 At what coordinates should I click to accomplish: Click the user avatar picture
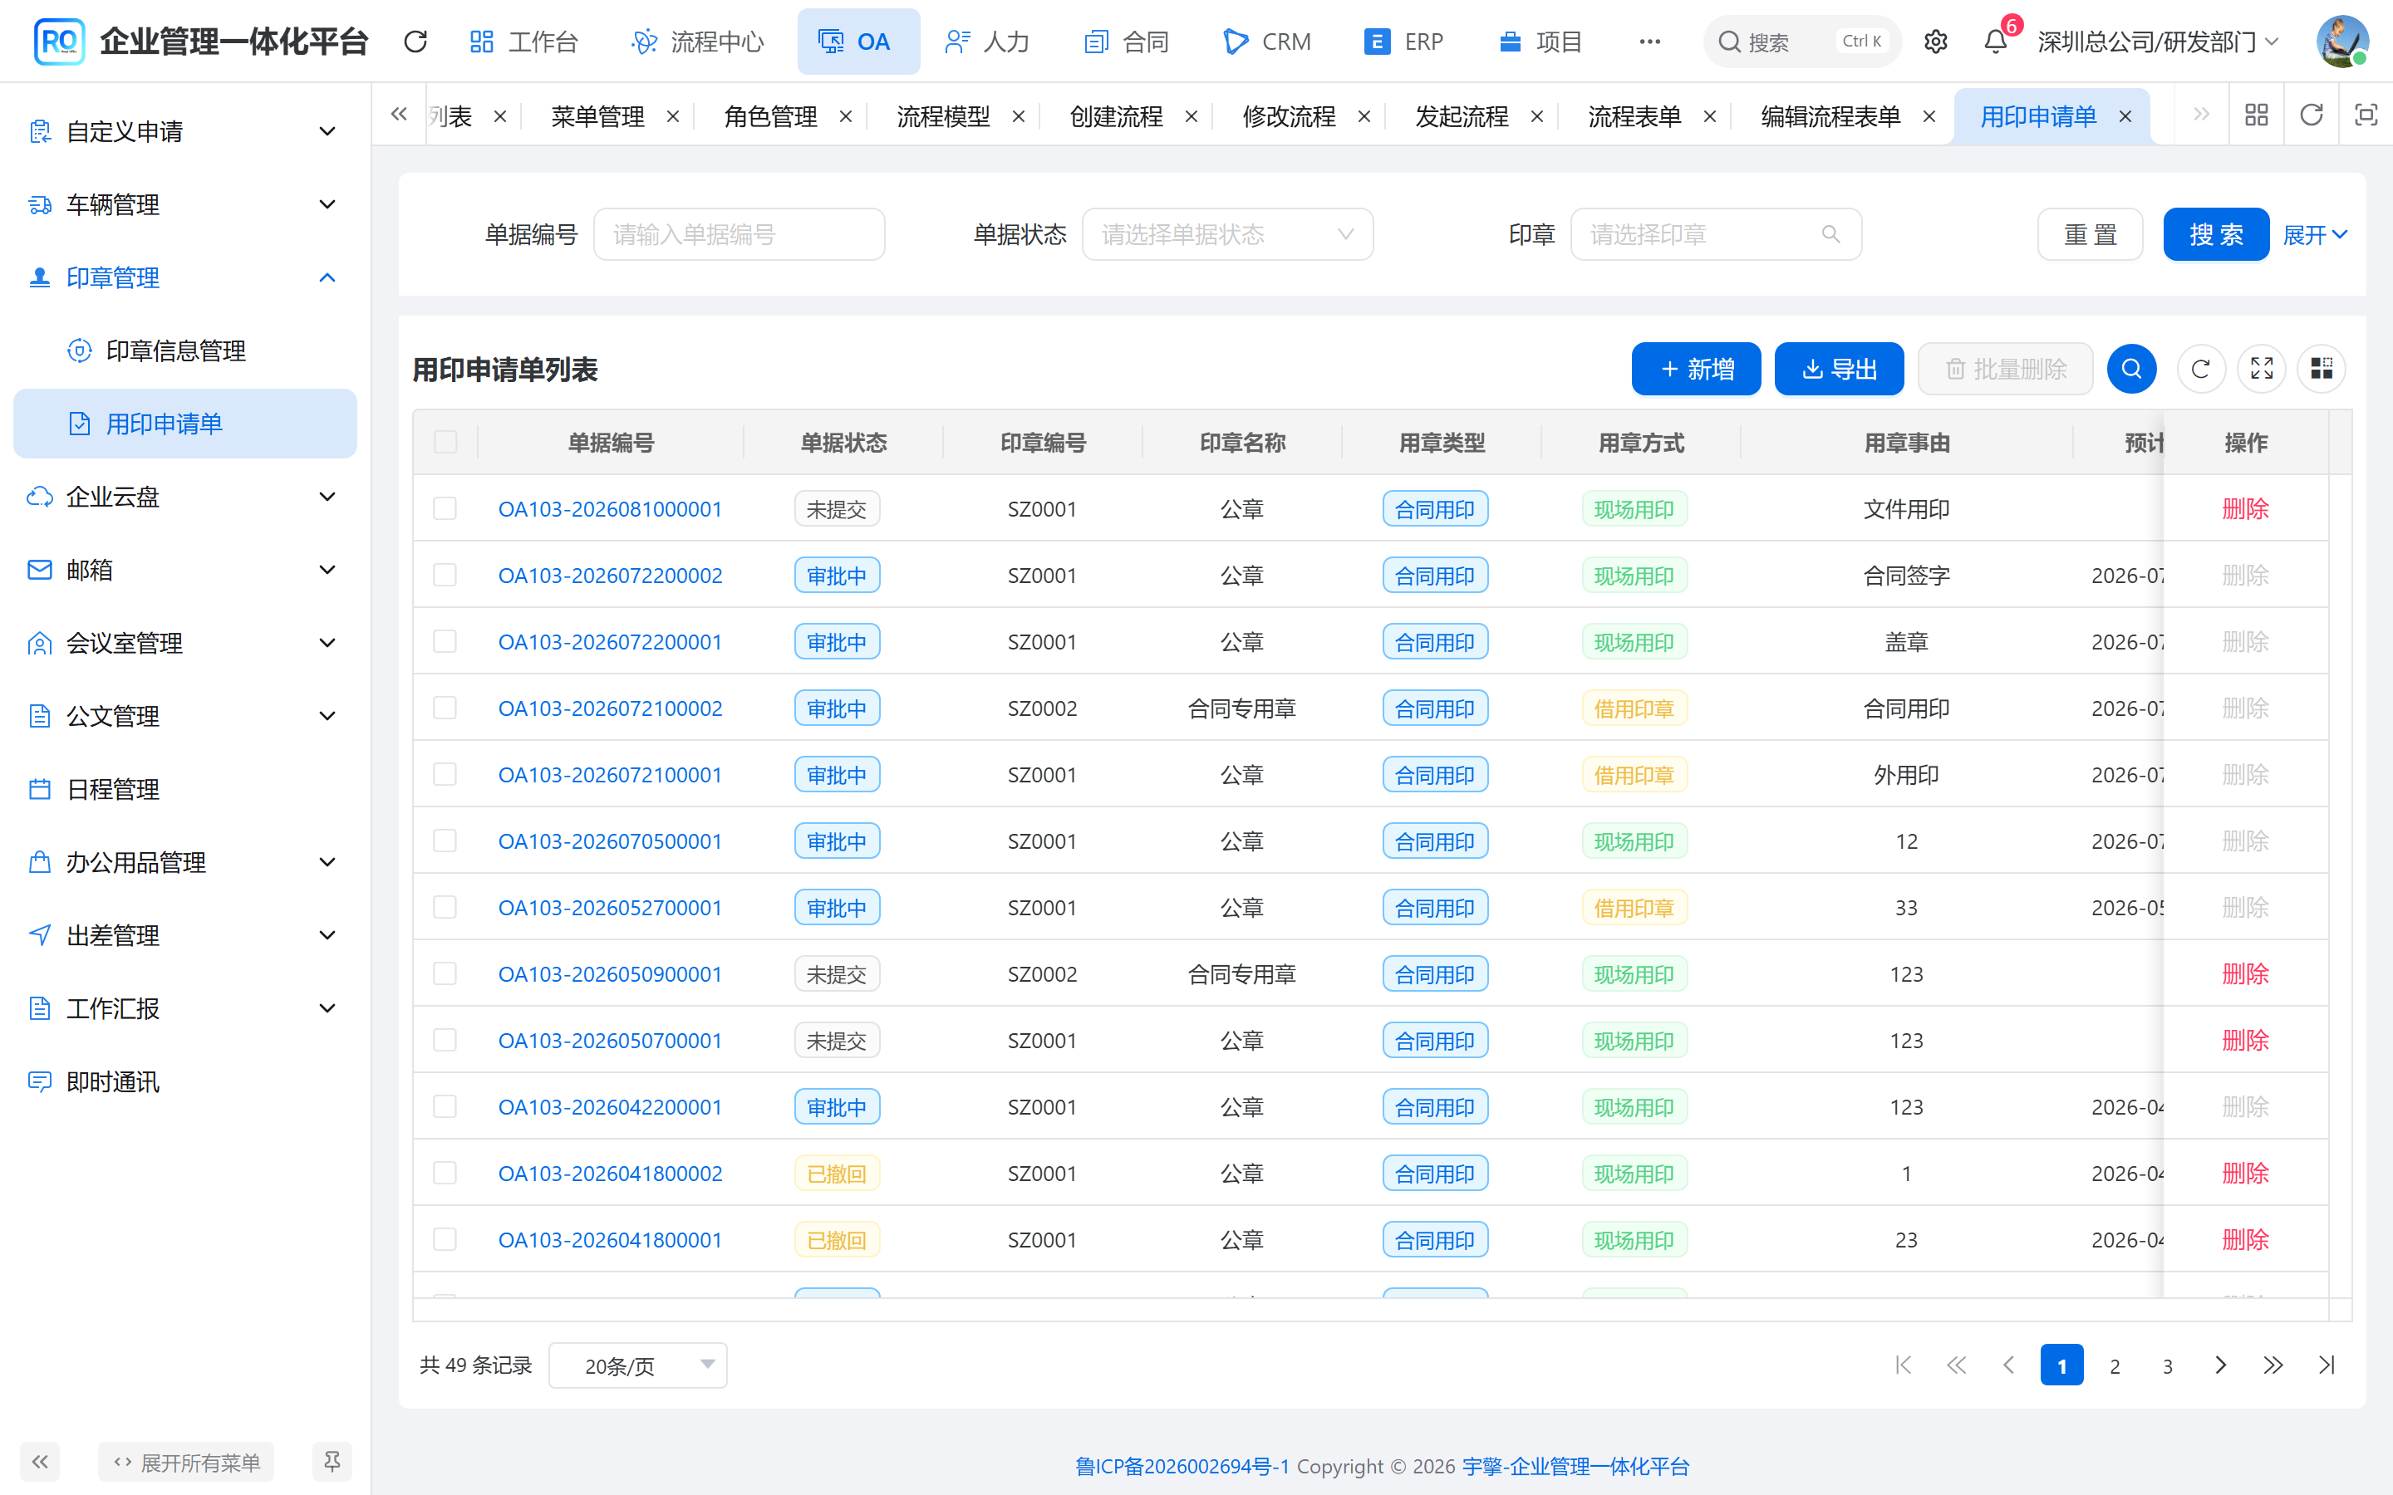2341,42
